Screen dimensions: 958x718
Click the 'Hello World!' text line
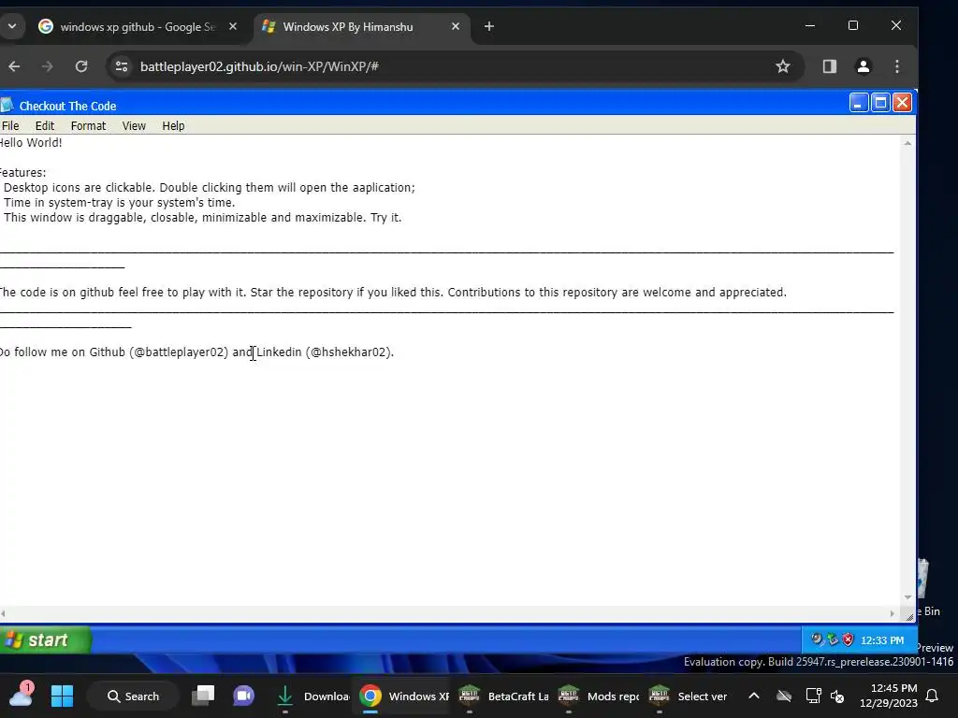pos(31,143)
